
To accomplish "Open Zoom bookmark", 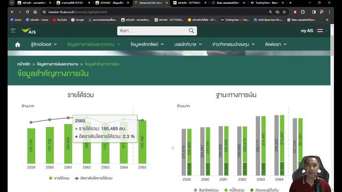I will 15,20.
